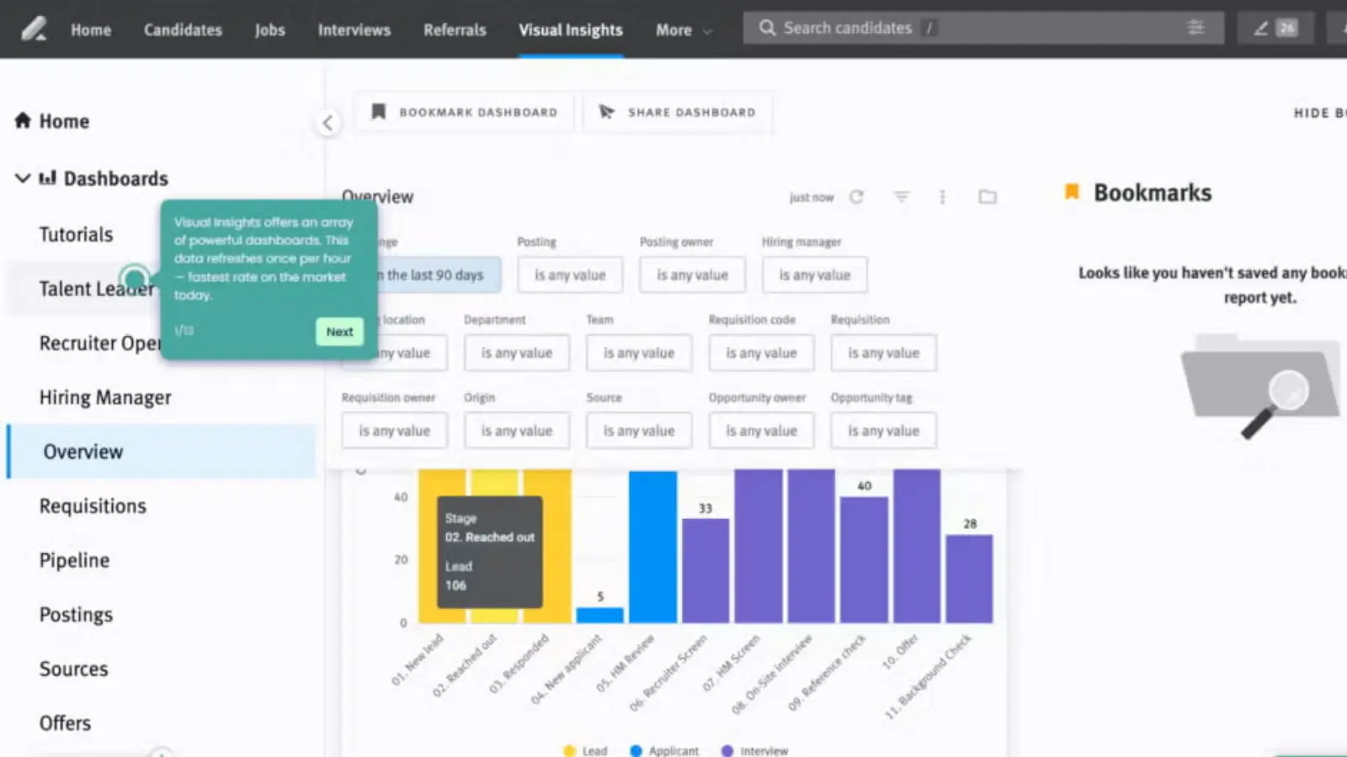The height and width of the screenshot is (757, 1347).
Task: Click the Home house icon in the sidebar
Action: (23, 120)
